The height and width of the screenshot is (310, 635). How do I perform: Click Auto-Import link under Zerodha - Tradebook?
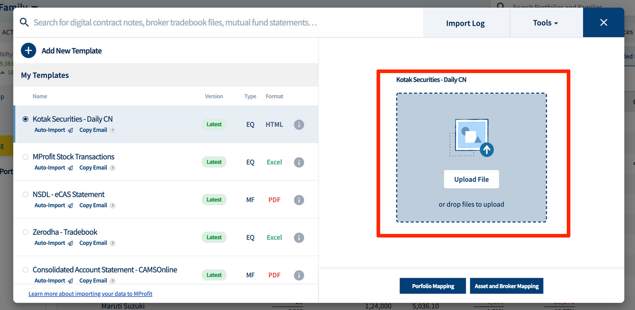(50, 243)
